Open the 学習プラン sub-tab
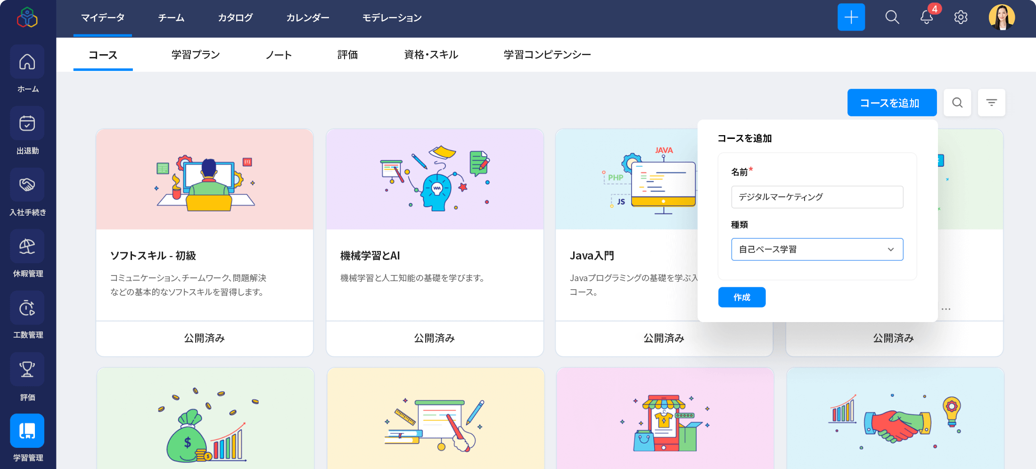This screenshot has width=1036, height=469. (196, 55)
